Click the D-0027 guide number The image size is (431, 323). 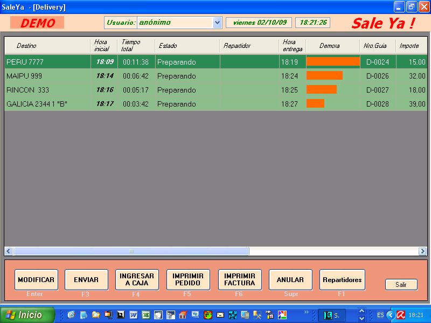tap(378, 90)
